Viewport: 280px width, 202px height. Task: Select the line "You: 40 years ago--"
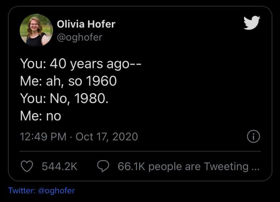(81, 63)
